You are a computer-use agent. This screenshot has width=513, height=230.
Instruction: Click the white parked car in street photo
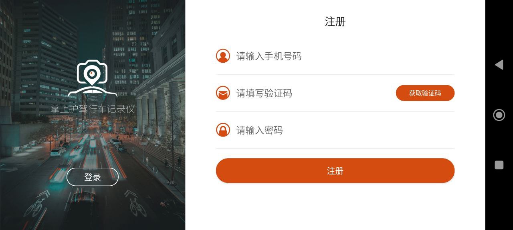tap(57, 151)
